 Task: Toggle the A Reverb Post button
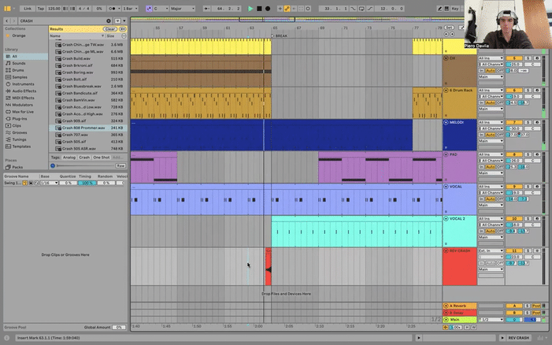click(x=536, y=306)
